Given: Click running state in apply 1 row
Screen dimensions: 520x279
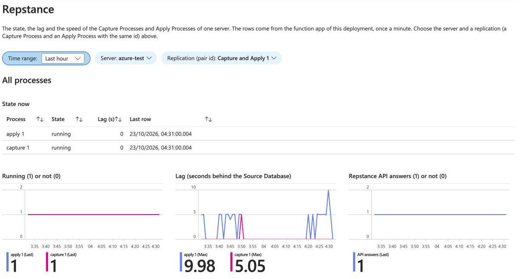Looking at the screenshot, I should (x=61, y=134).
